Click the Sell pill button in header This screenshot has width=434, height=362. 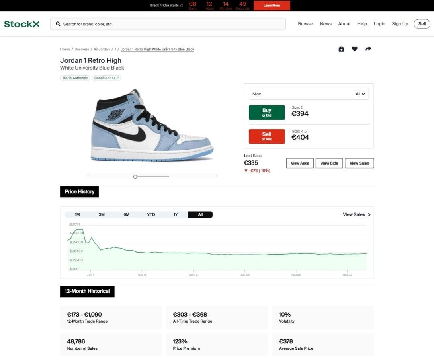pyautogui.click(x=422, y=24)
